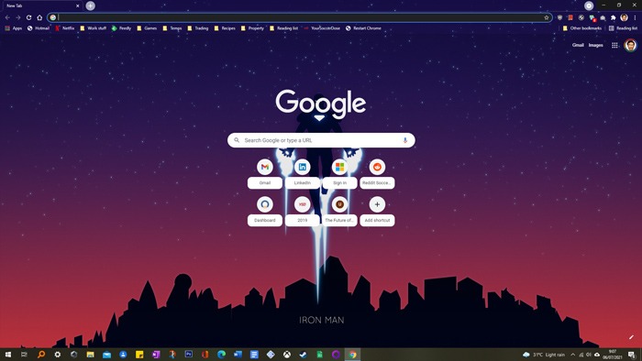Expand Other bookmarks folder
Viewport: 642px width, 361px height.
(x=581, y=28)
